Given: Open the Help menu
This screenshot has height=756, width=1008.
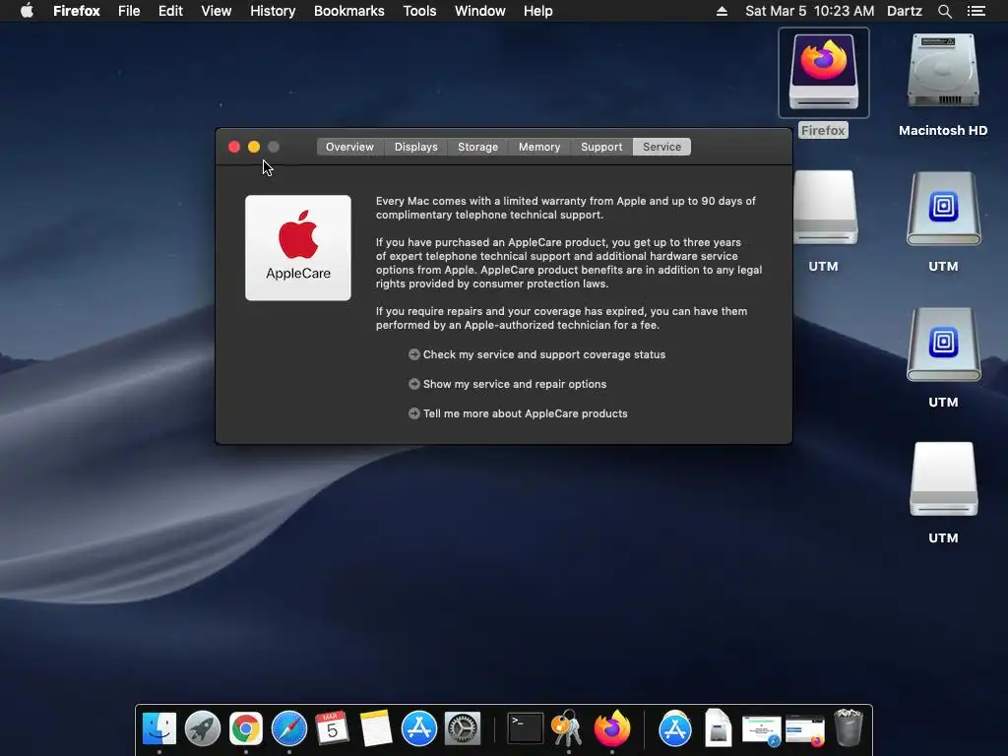Looking at the screenshot, I should 538,11.
